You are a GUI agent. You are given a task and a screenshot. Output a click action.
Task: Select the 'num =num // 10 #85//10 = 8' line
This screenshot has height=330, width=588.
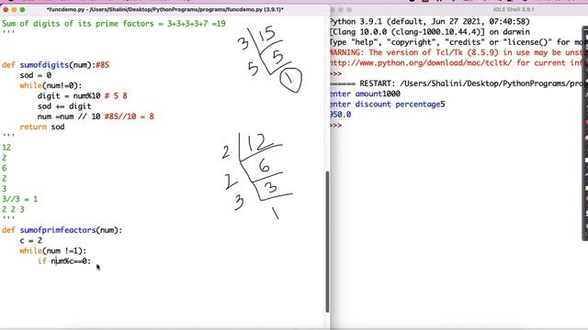(x=96, y=116)
